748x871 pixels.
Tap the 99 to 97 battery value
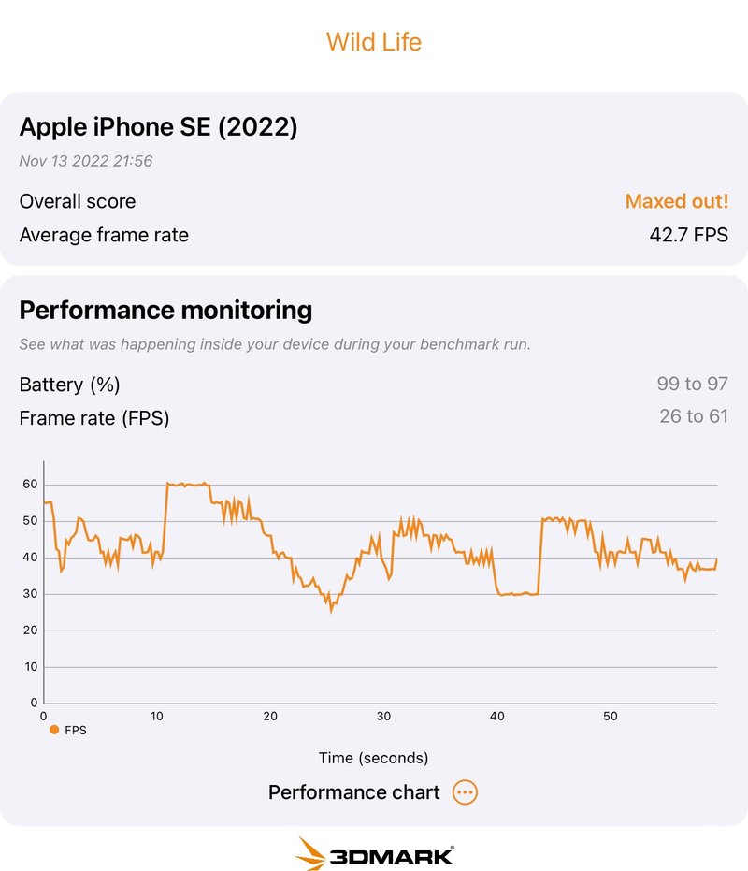[x=692, y=384]
